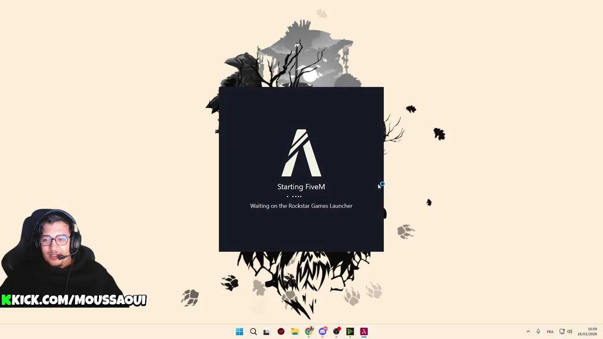
Task: Click the FiveM logo in the loader
Action: pos(301,153)
